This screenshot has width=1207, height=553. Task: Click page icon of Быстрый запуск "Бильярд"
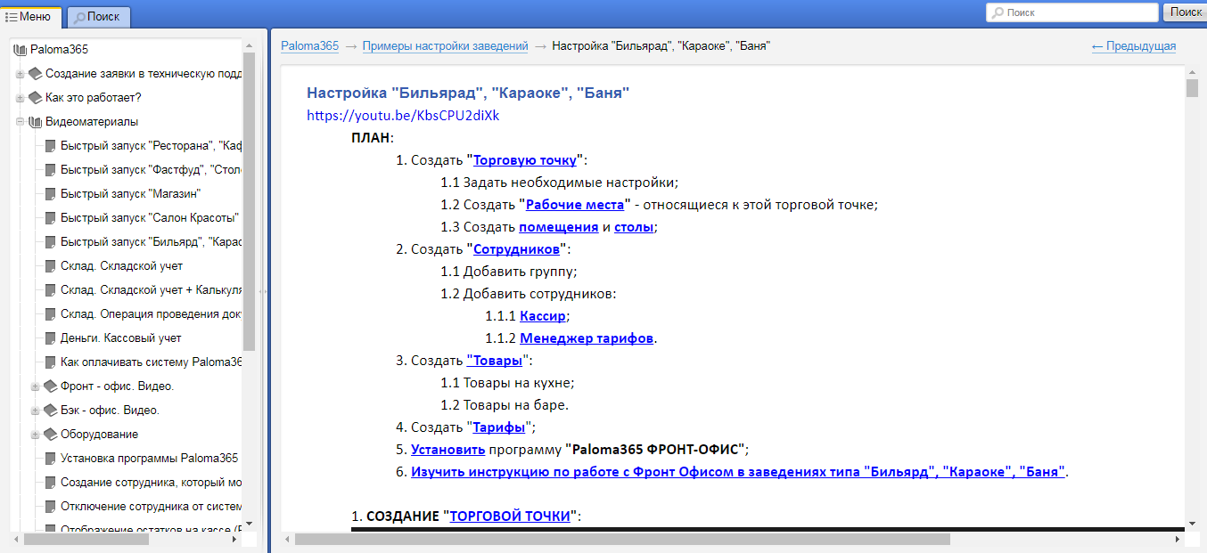[51, 242]
